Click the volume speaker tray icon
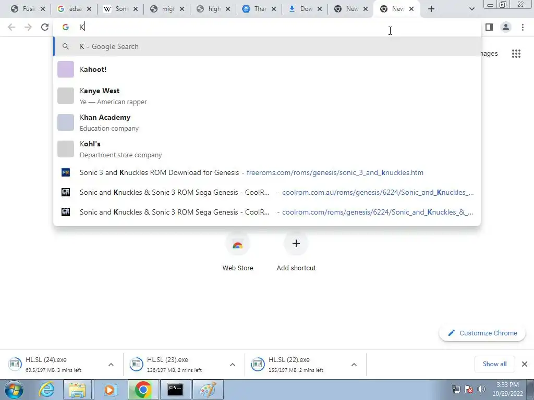Screen dimensions: 534x400 (481, 389)
